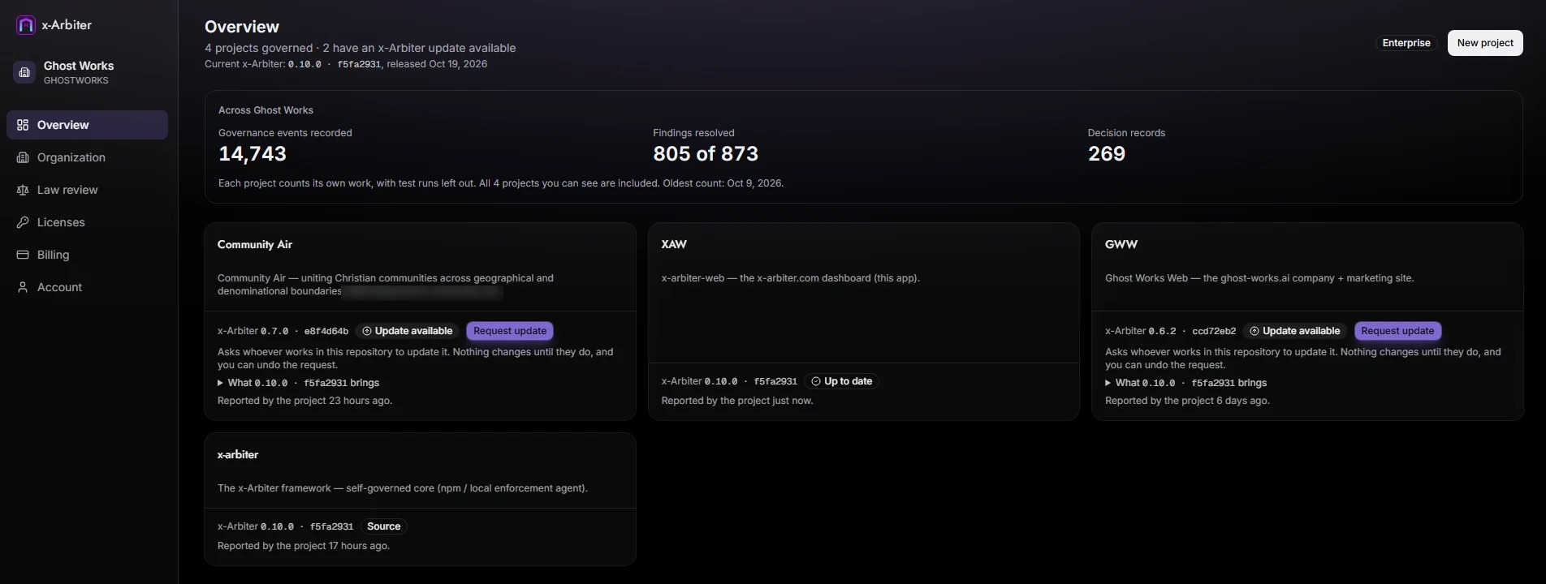Click the checkmark icon in XAW's Up to date badge
The width and height of the screenshot is (1546, 584).
coord(816,381)
